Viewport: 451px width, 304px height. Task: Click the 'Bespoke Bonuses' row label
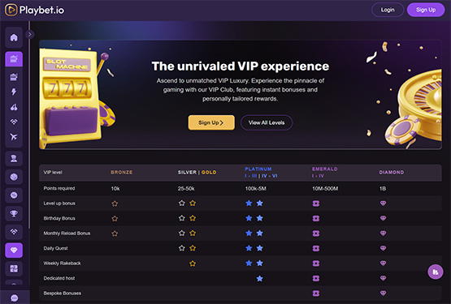pos(62,293)
